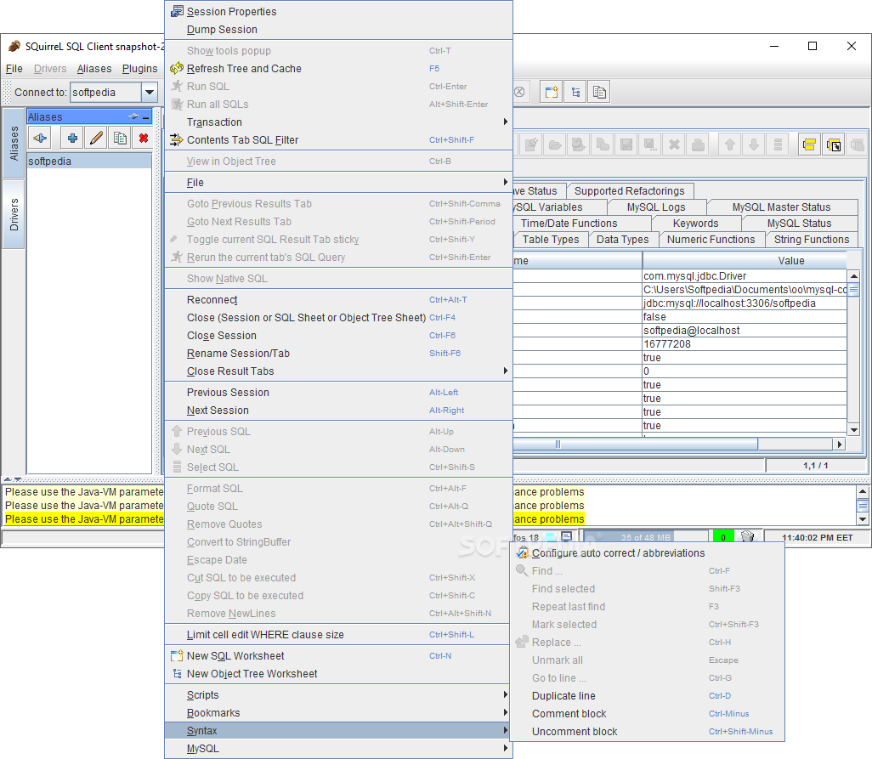Image resolution: width=872 pixels, height=759 pixels.
Task: Expand the Transaction submenu
Action: 338,122
